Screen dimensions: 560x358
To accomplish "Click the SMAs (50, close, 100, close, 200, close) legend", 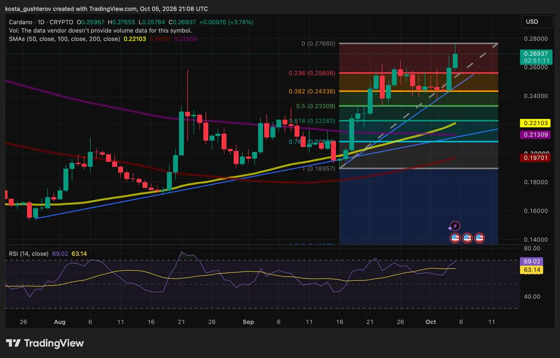I will [x=64, y=39].
